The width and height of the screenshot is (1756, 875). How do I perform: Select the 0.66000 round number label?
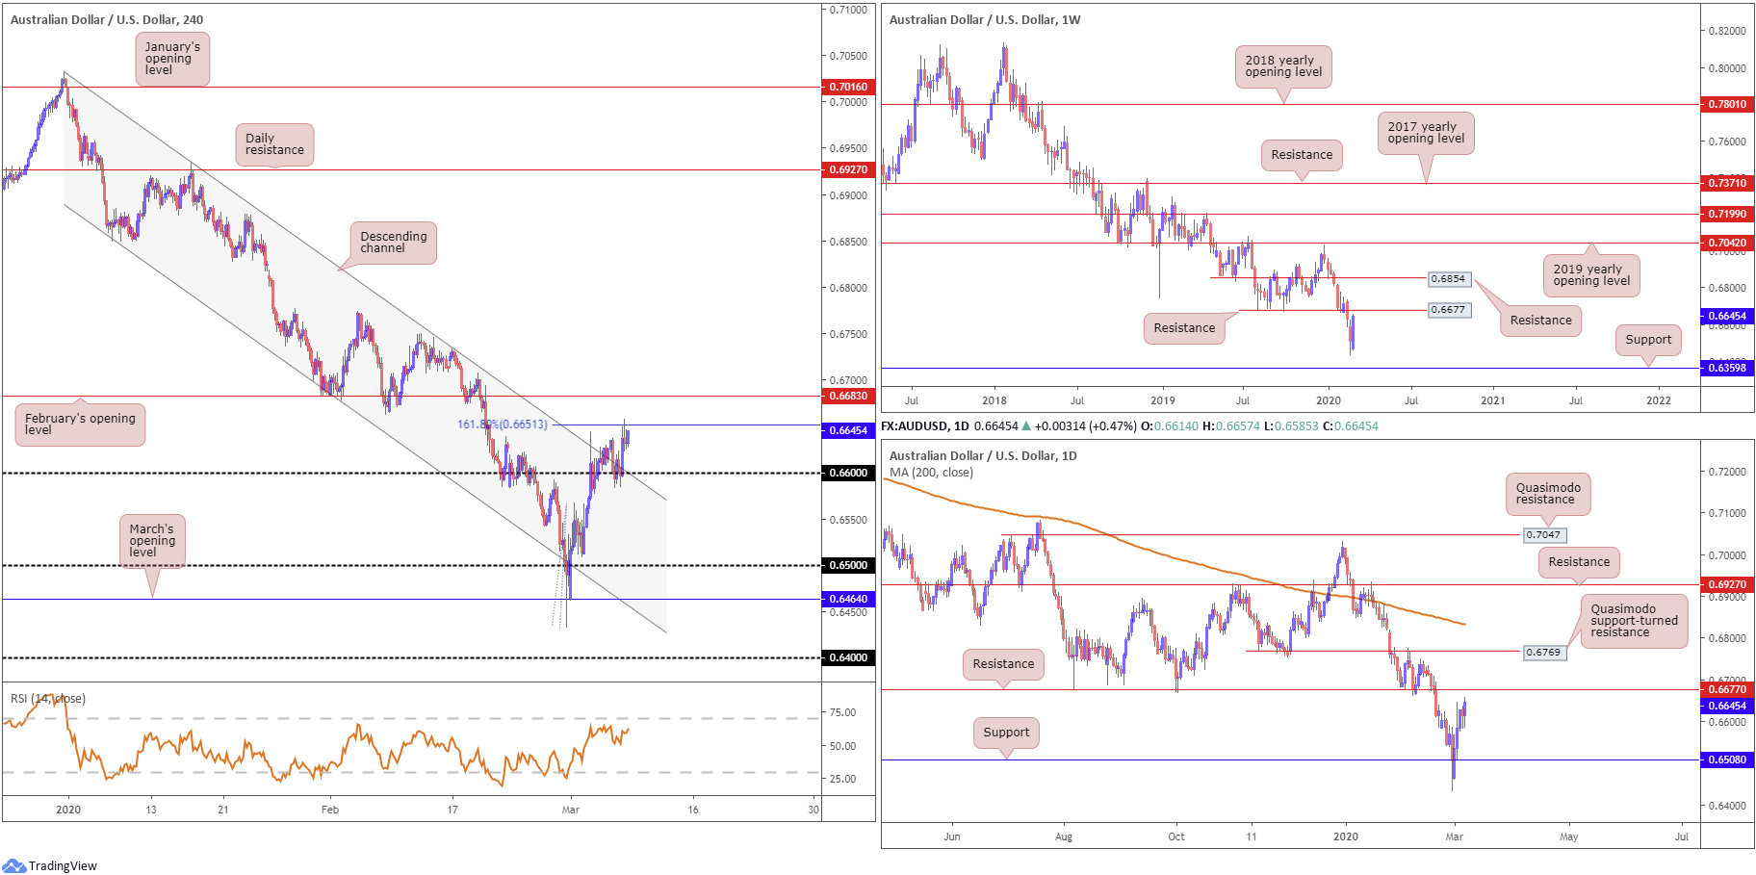(x=848, y=473)
